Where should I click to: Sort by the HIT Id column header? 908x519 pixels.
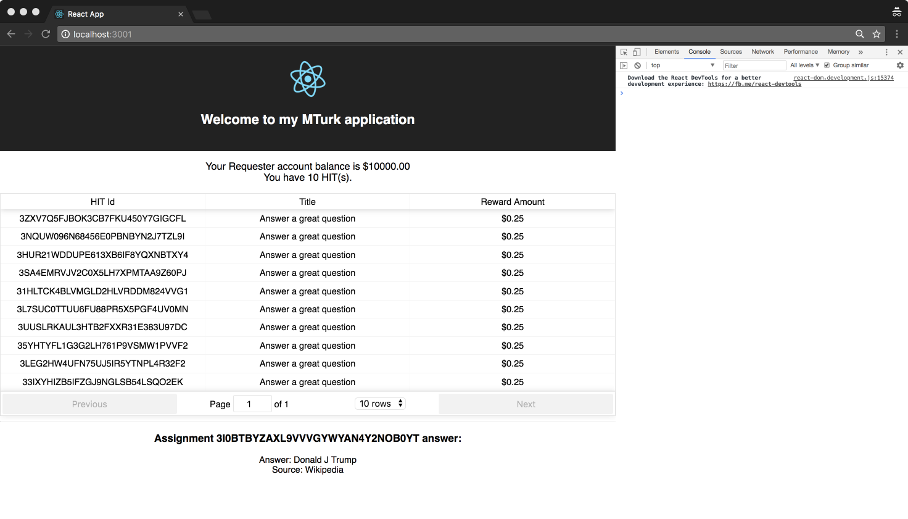tap(102, 202)
